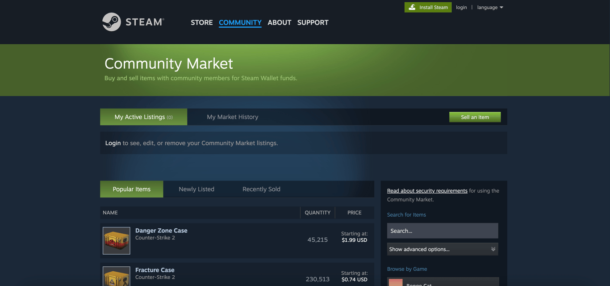Image resolution: width=610 pixels, height=286 pixels.
Task: Click the quantity 45,215
Action: point(318,240)
